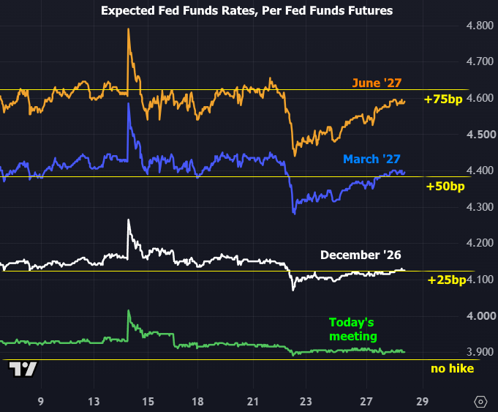This screenshot has width=498, height=412.
Task: Click the '+75bp' annotation
Action: 443,100
